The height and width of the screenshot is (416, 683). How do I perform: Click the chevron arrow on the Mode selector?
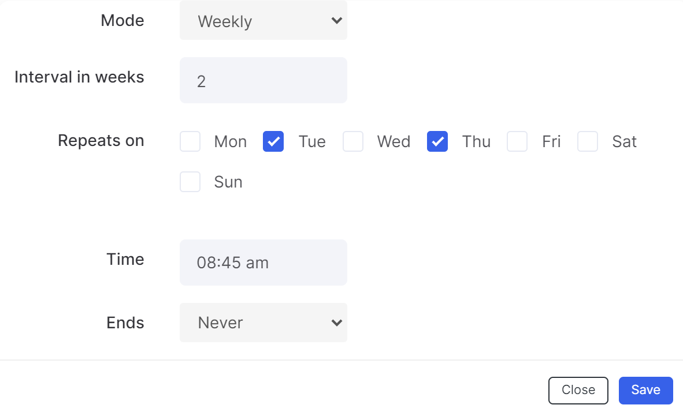click(x=336, y=20)
